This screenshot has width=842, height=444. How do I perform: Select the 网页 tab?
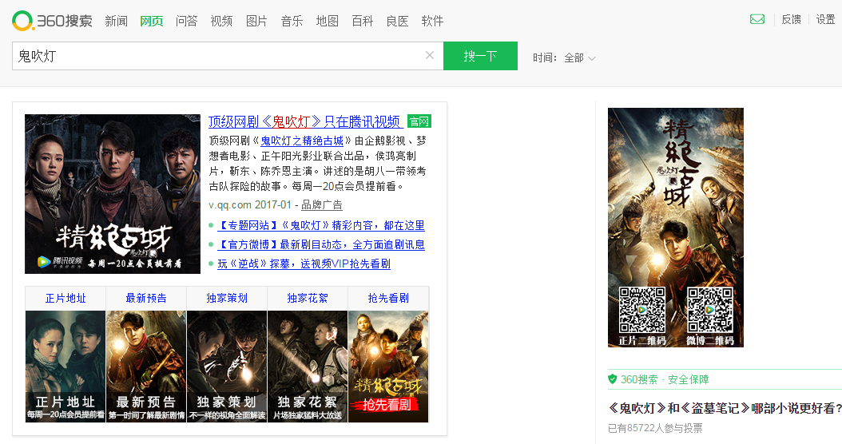tap(152, 21)
